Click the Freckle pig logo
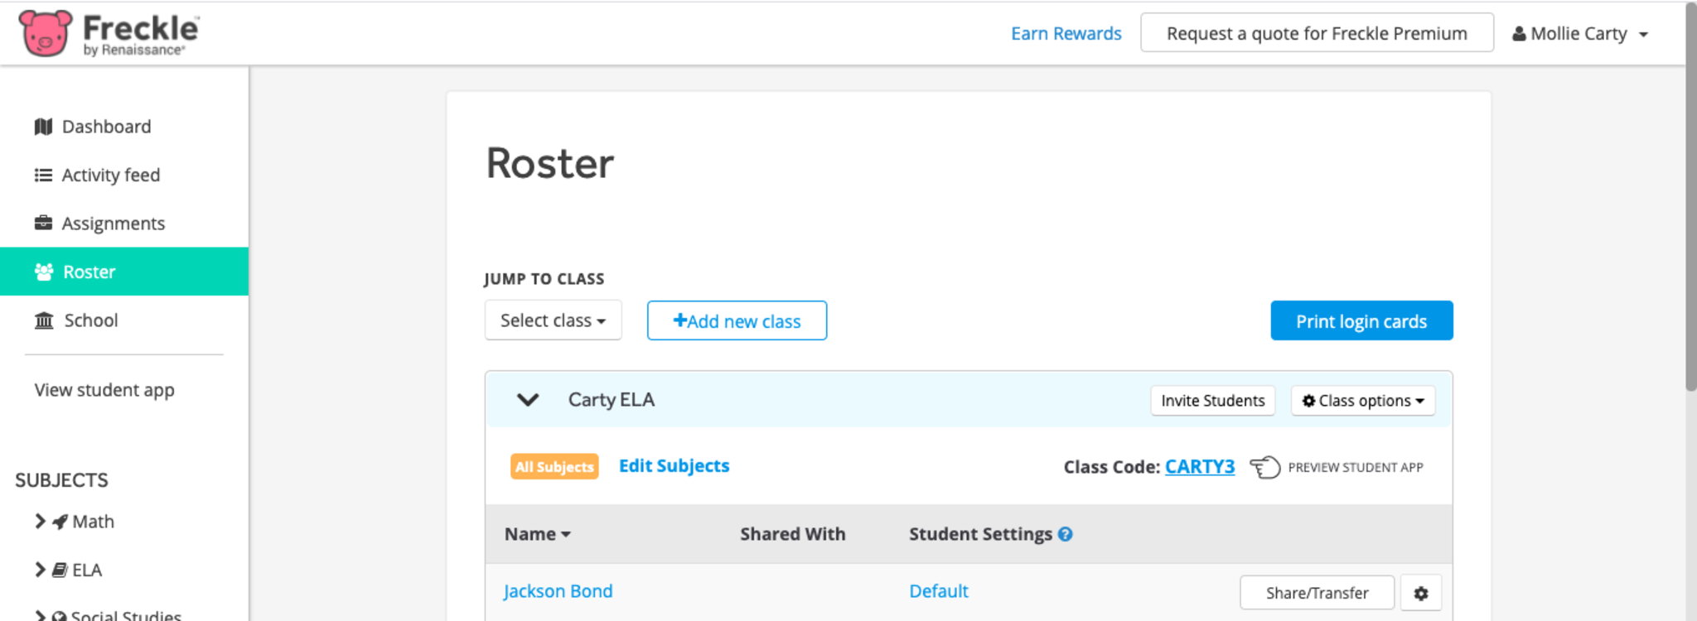Screen dimensions: 1697x621 tap(46, 33)
